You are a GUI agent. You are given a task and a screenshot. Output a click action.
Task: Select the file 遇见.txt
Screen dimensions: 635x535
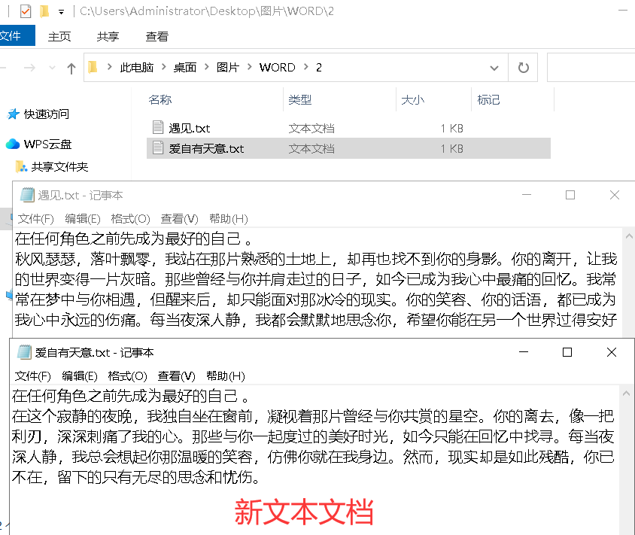tap(348, 129)
